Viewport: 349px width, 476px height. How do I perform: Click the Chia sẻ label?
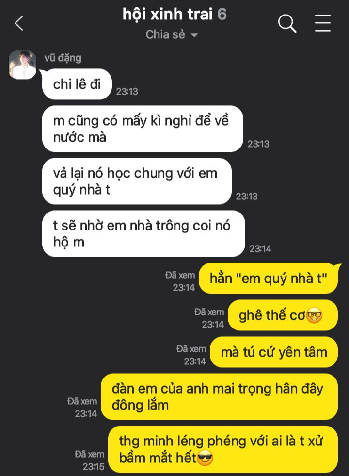click(165, 34)
